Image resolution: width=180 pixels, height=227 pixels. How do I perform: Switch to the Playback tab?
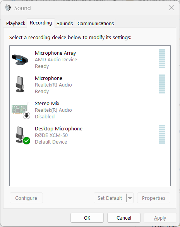coord(15,23)
